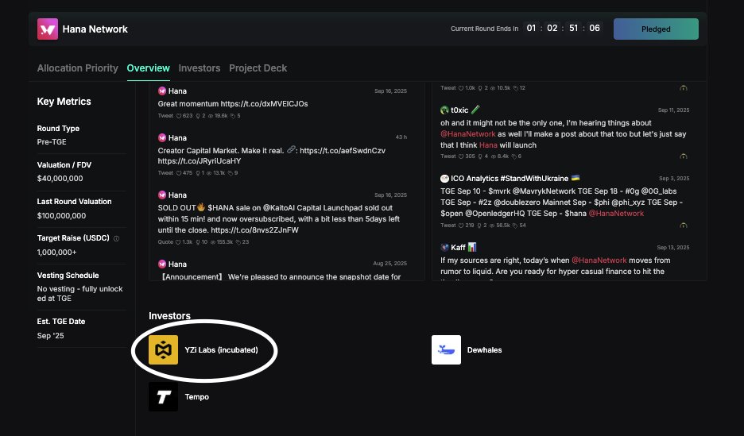Click @HanaNetwork mention in ICO Analytics tweet
744x436 pixels.
616,214
